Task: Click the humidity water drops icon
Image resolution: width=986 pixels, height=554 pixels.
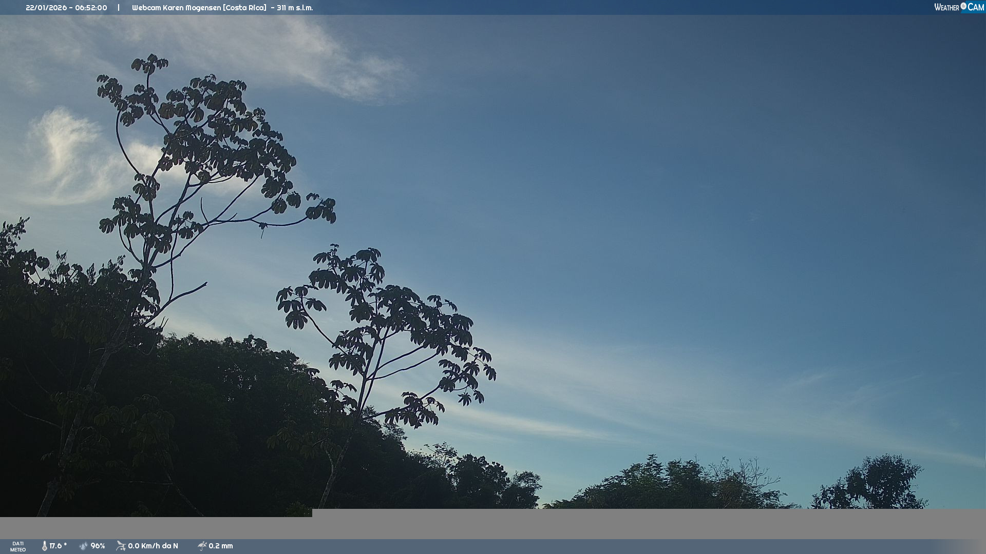Action: [84, 546]
